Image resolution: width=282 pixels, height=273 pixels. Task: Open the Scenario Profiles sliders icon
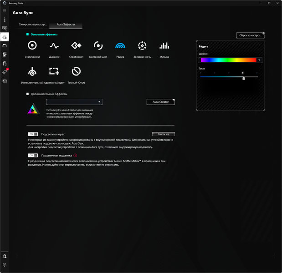pyautogui.click(x=5, y=55)
